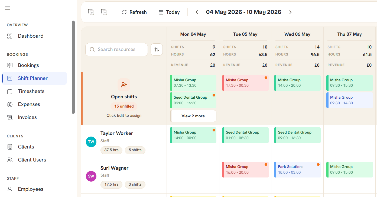
Task: Click Wednesday hours value 96.5
Action: pyautogui.click(x=315, y=54)
